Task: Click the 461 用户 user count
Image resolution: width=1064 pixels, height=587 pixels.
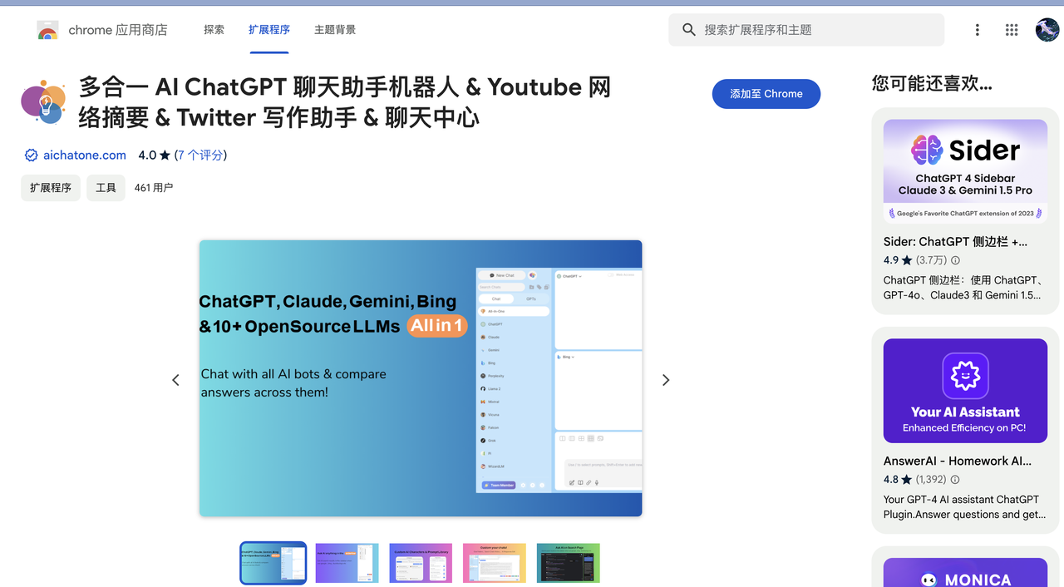Action: click(x=154, y=188)
